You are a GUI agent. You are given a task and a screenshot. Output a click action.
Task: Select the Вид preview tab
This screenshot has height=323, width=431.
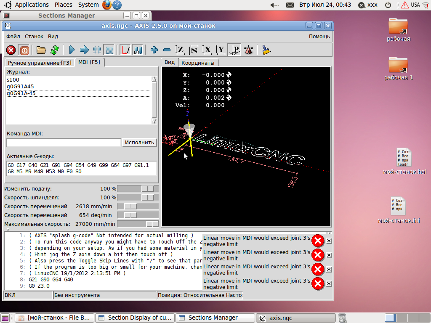click(x=170, y=62)
